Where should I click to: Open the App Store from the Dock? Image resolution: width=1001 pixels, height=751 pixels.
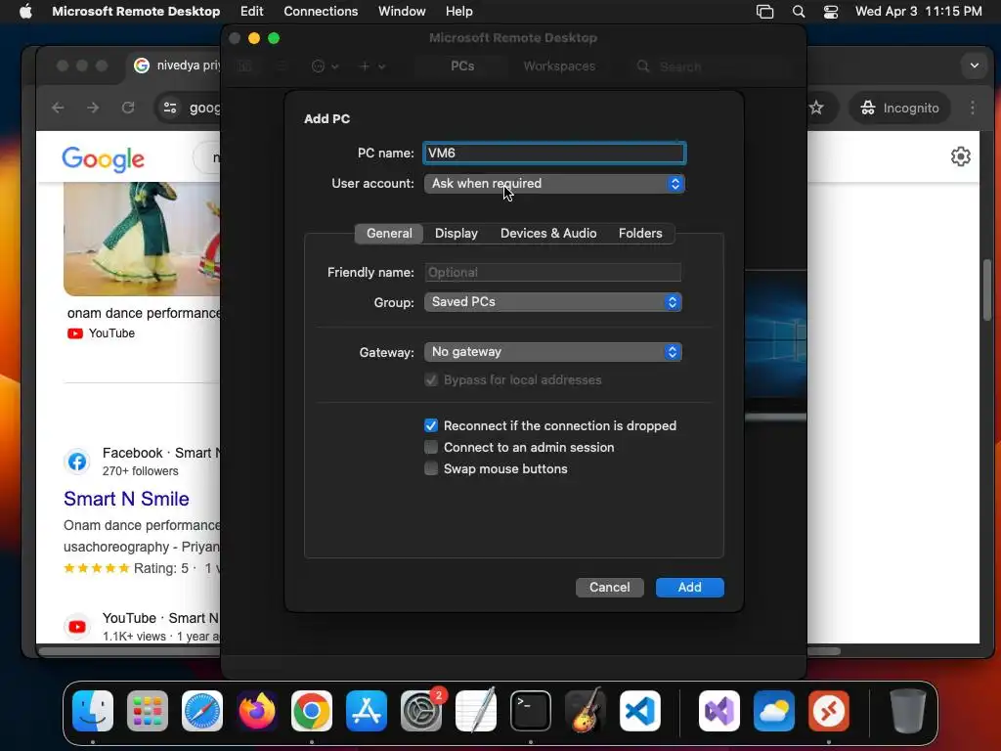367,711
